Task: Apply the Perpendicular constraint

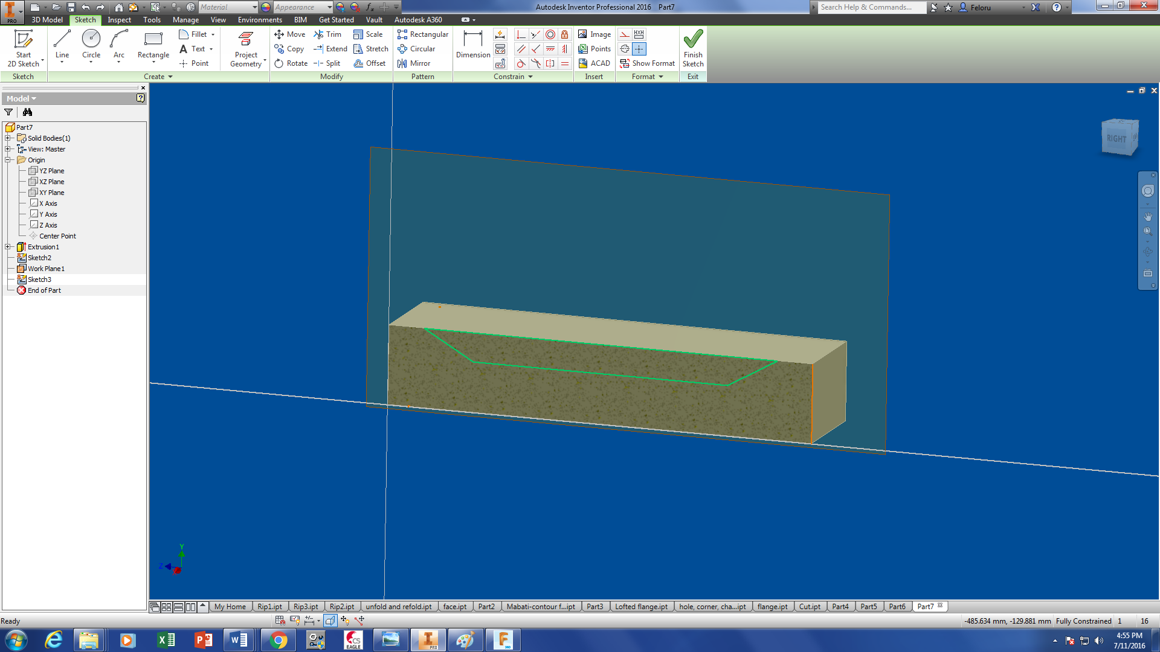Action: pyautogui.click(x=535, y=49)
